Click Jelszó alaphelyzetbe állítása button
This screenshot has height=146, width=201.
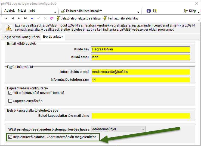[x=78, y=18]
